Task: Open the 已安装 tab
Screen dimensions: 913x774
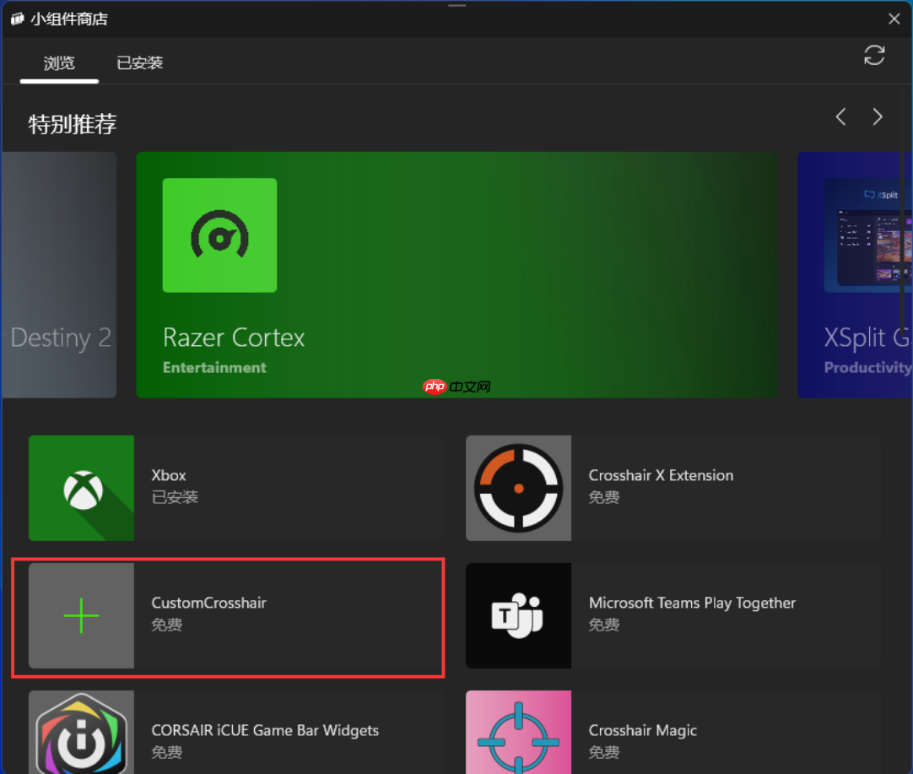Action: point(140,63)
